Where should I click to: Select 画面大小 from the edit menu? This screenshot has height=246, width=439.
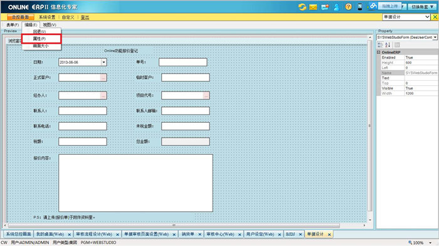pyautogui.click(x=41, y=46)
